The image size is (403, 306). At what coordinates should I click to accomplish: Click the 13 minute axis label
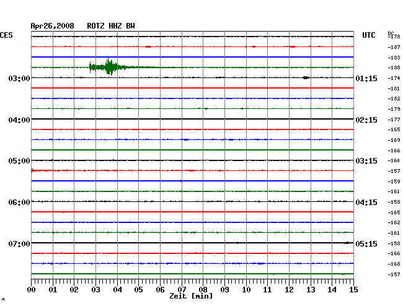pos(311,290)
